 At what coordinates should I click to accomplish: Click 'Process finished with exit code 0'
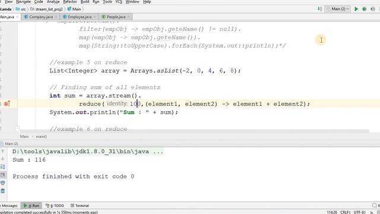[x=73, y=177]
